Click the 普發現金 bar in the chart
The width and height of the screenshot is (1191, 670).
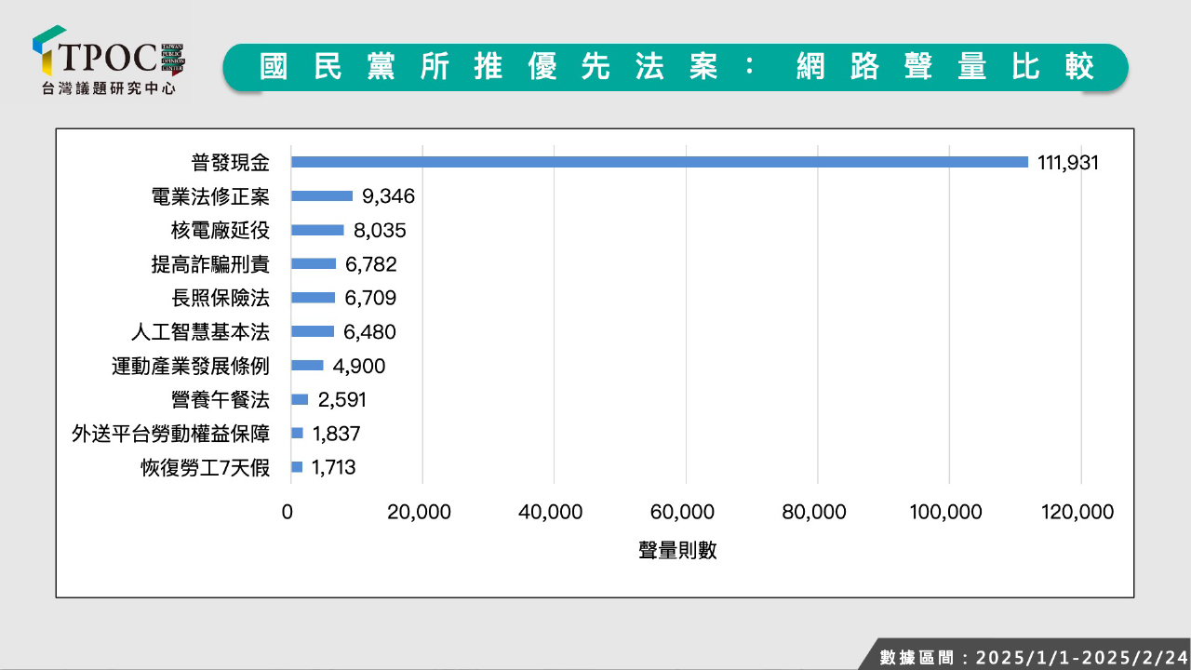659,162
